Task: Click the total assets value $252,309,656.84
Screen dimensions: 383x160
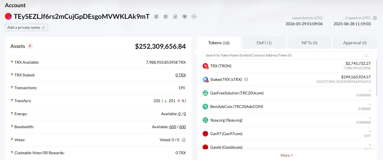Action: pos(160,46)
